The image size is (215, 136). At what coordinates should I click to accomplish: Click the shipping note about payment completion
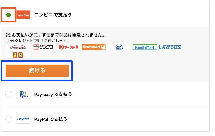point(55,35)
